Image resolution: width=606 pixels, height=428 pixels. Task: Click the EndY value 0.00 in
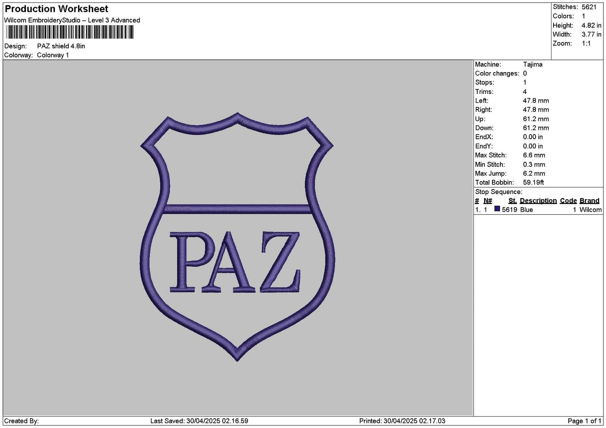tap(533, 146)
